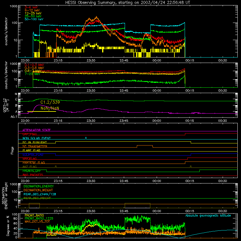This screenshot has width=241, height=241.
Task: Select the 0.3-0.8 MeV legend label
Action: click(x=34, y=68)
